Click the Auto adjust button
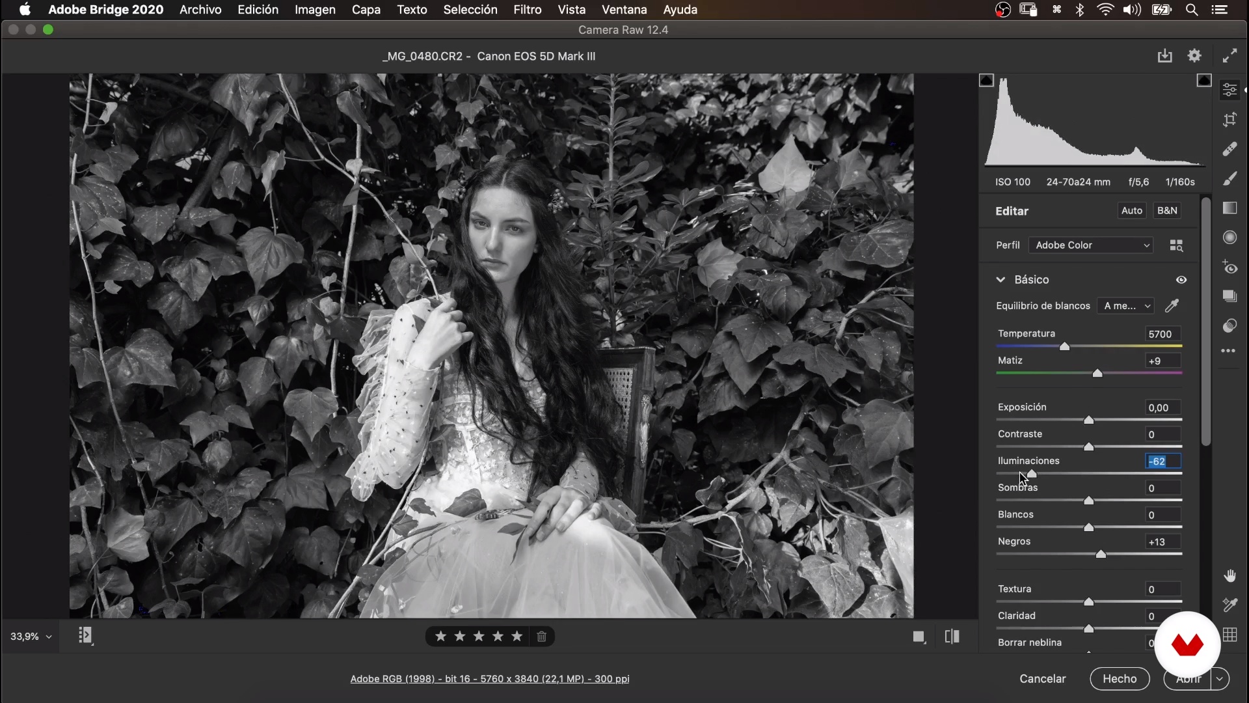 [x=1132, y=210]
